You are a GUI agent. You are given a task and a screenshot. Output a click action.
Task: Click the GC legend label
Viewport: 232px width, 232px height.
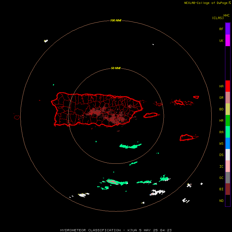221,178
